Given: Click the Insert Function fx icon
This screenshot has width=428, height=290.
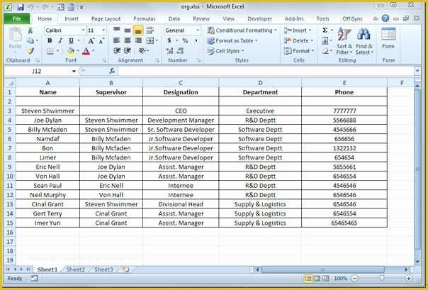Looking at the screenshot, I should pos(112,72).
